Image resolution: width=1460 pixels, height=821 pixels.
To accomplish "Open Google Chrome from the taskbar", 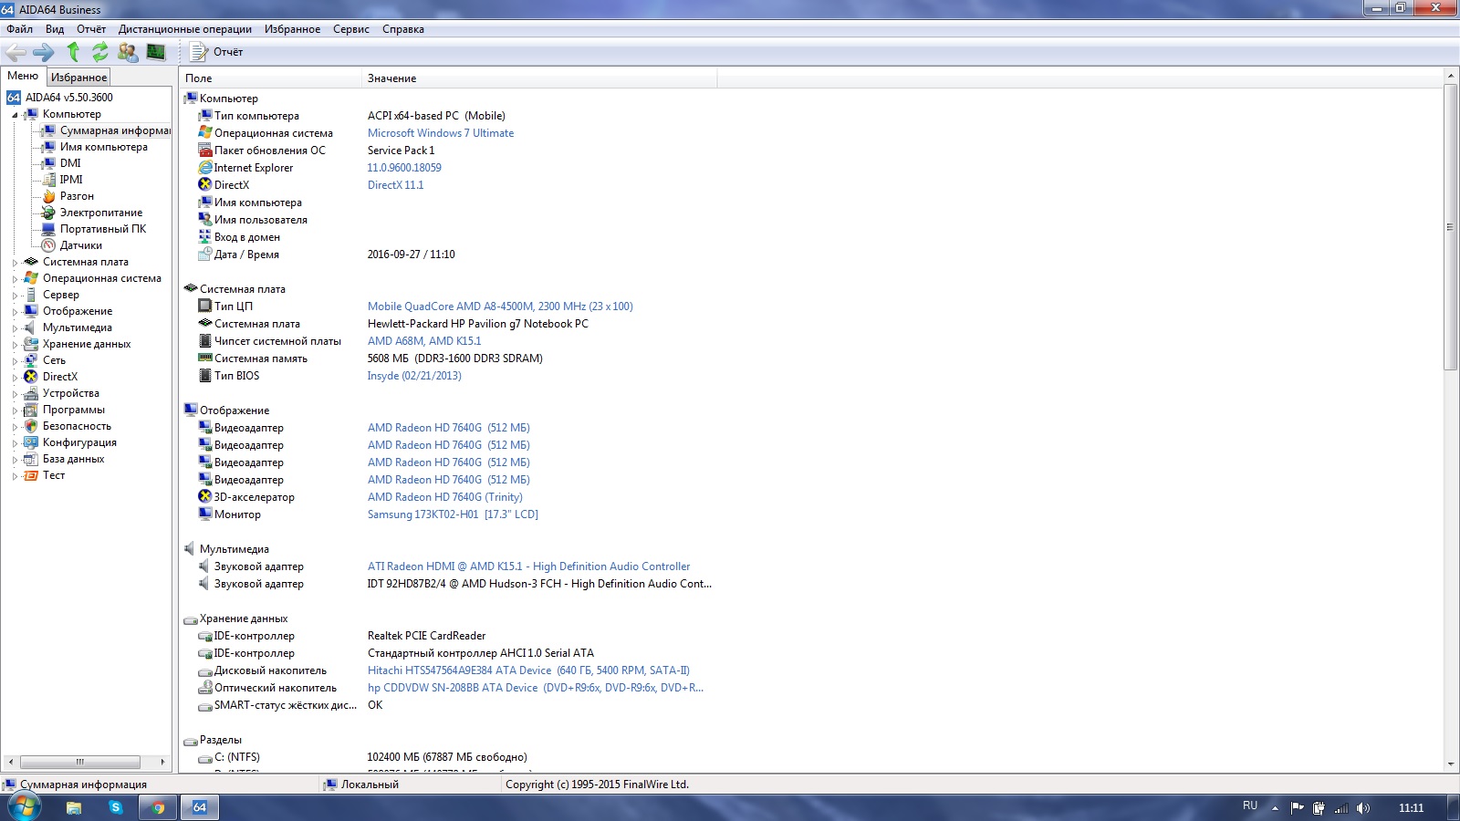I will click(158, 807).
